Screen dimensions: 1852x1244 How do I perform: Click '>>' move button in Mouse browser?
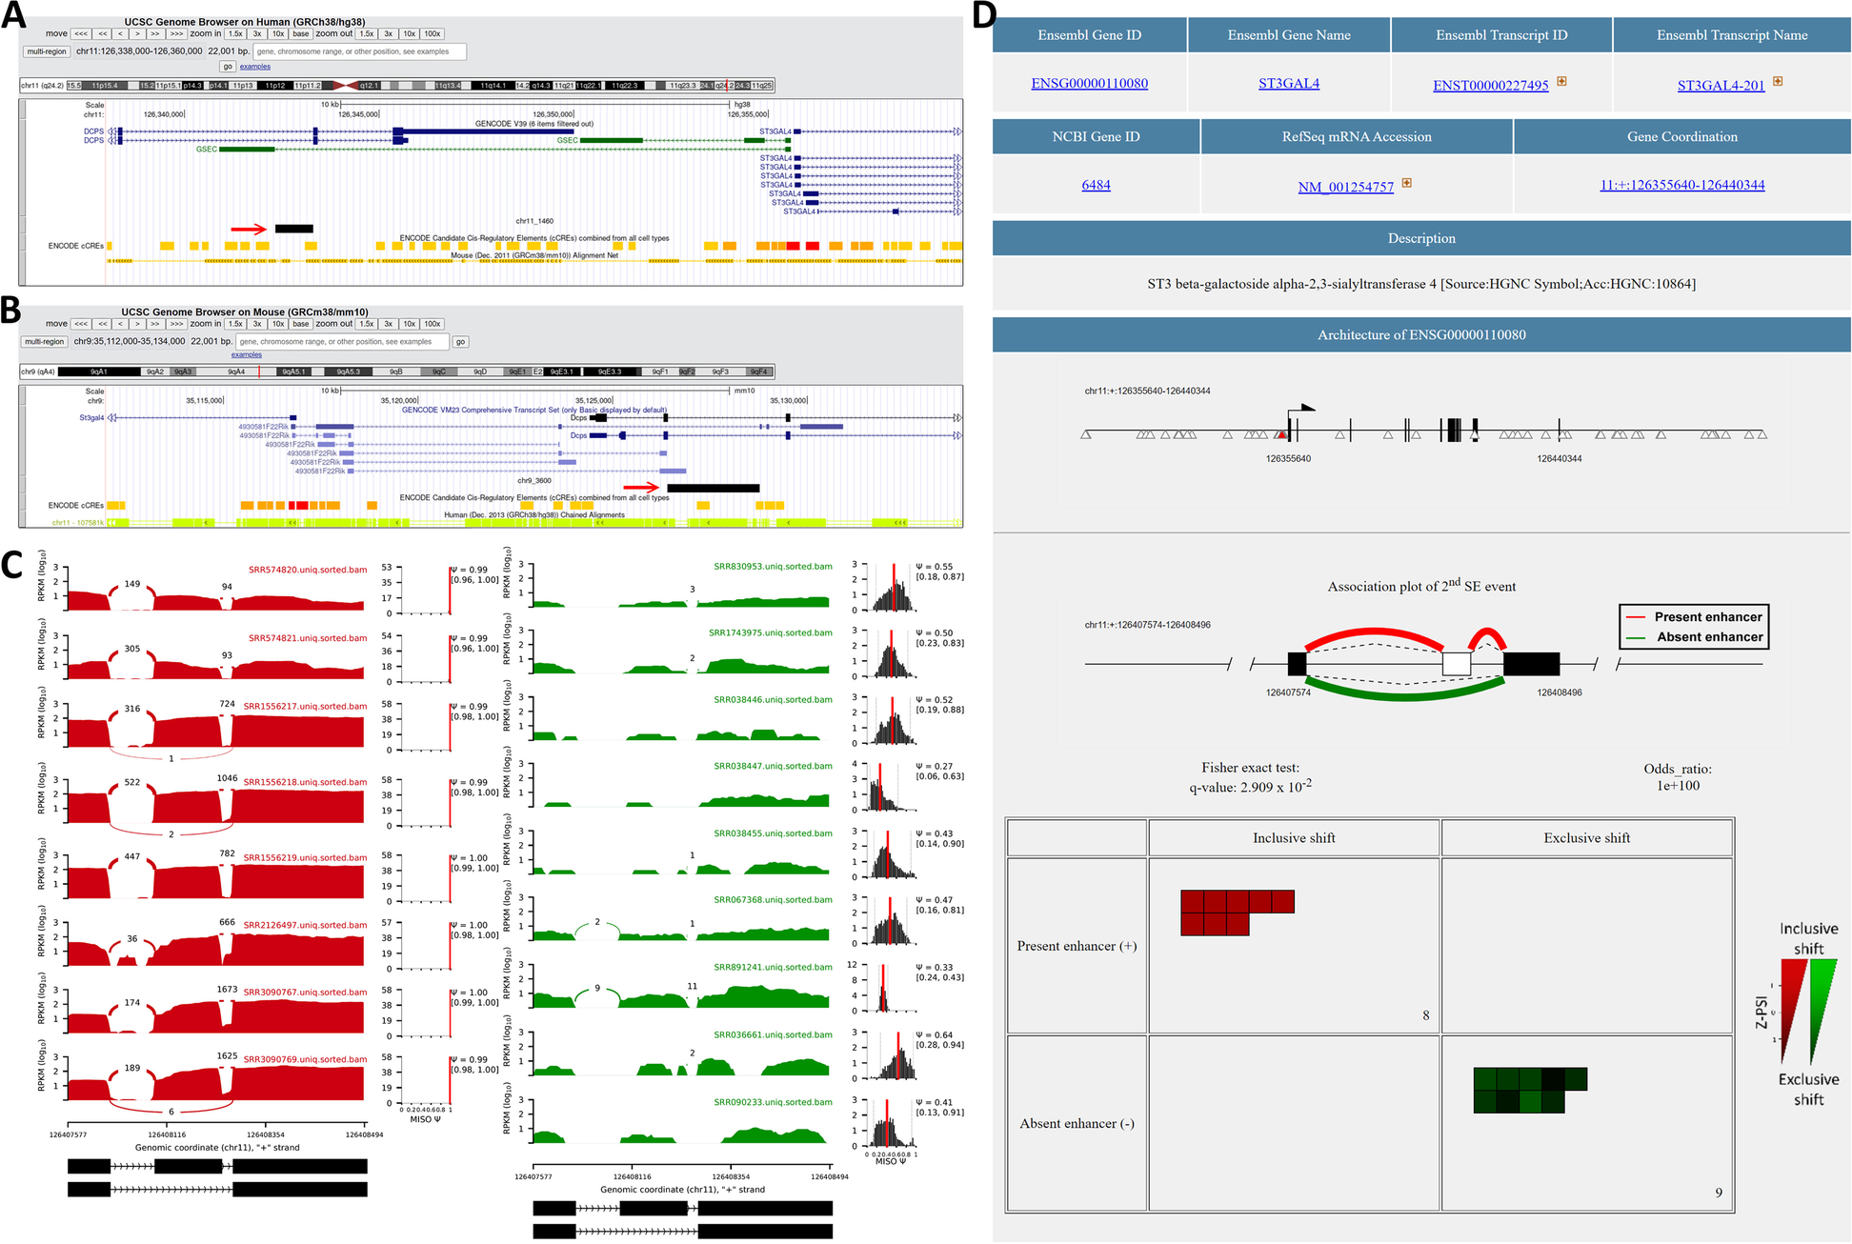[155, 324]
